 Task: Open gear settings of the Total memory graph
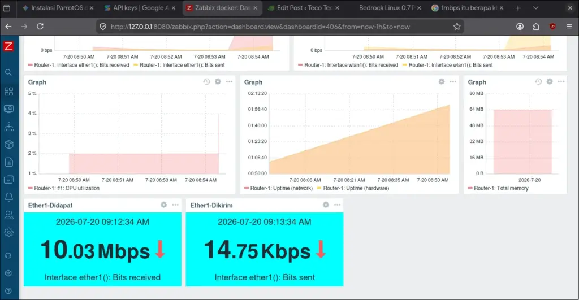(550, 81)
